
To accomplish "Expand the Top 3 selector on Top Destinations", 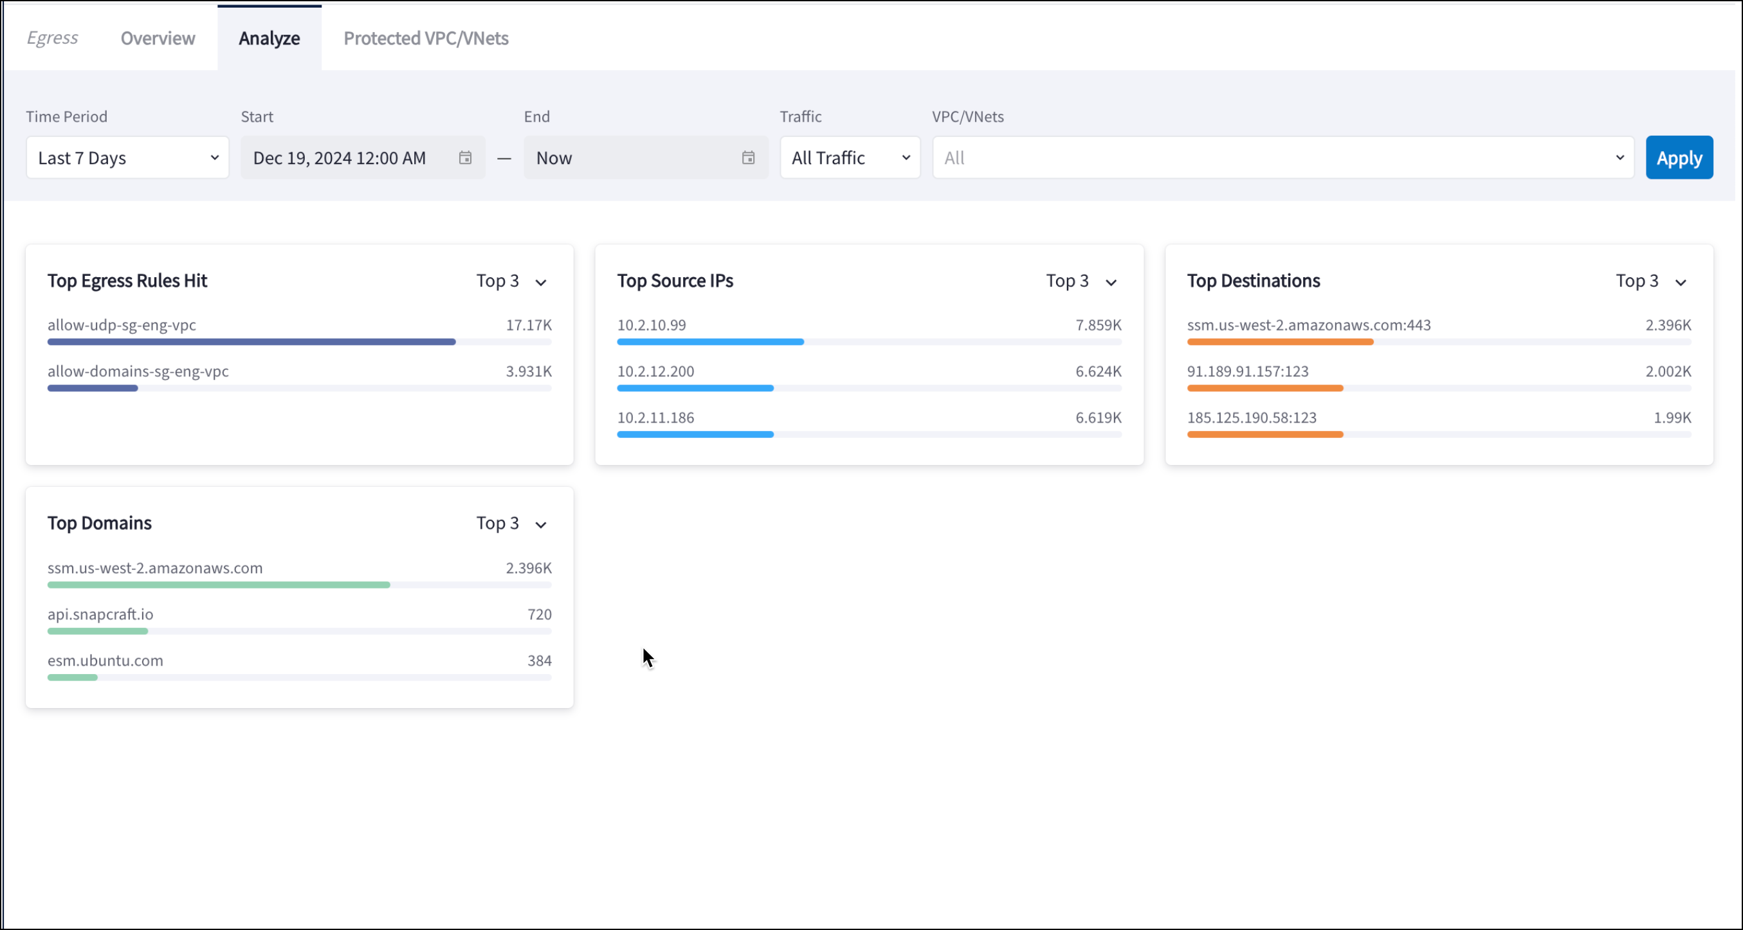I will pos(1652,280).
